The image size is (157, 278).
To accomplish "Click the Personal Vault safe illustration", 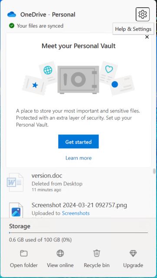I will [x=78, y=80].
